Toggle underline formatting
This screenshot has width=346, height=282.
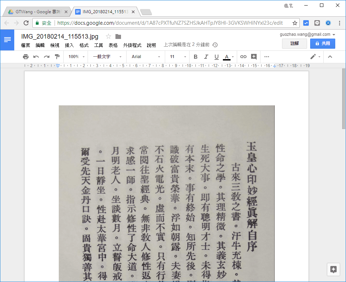[216, 56]
